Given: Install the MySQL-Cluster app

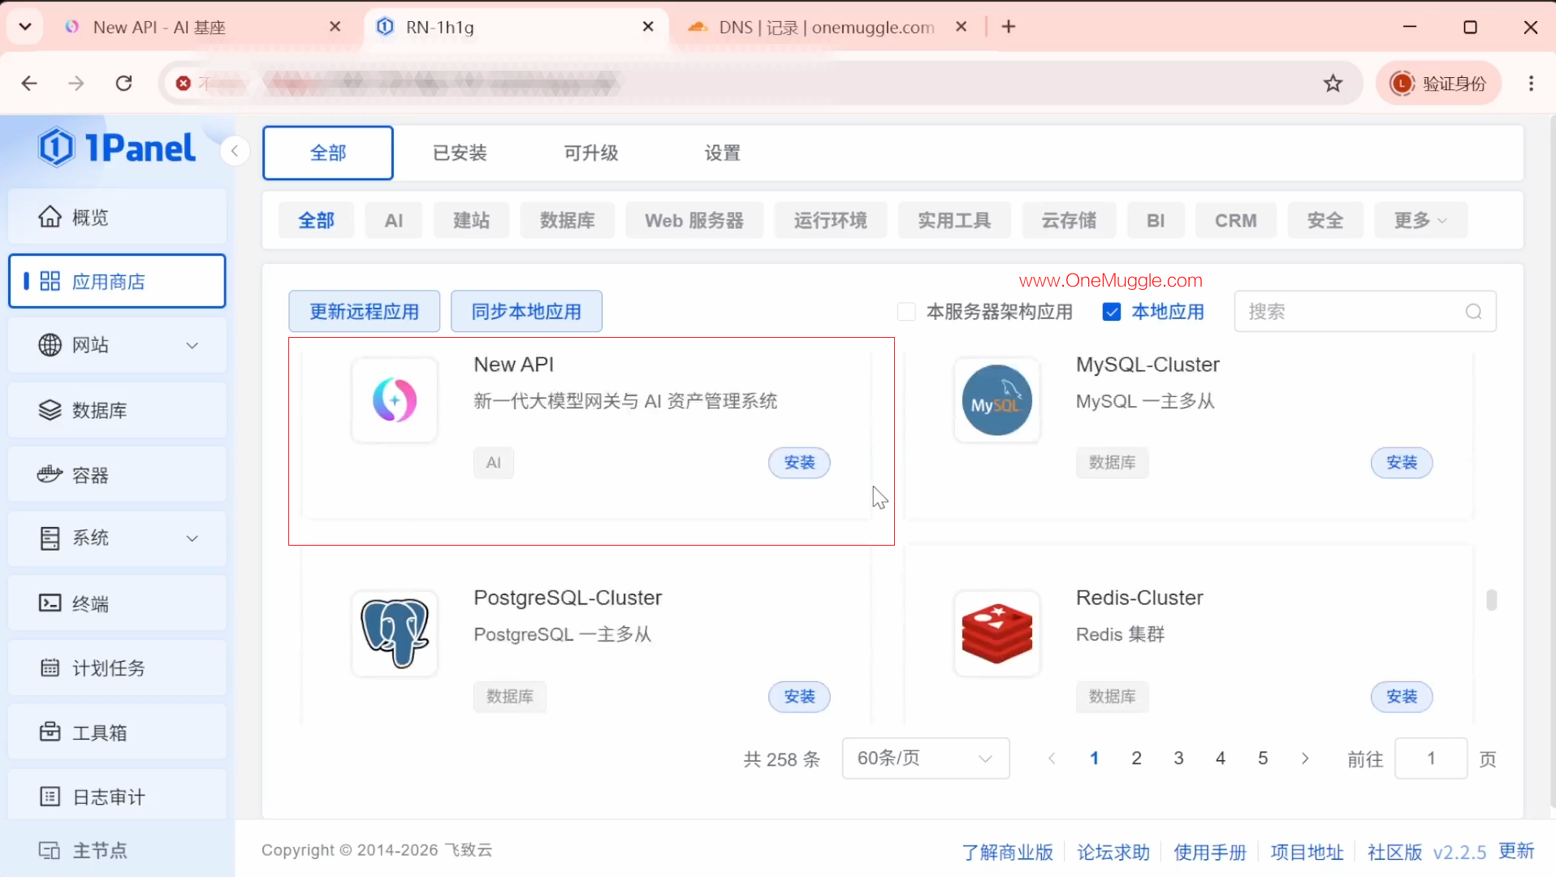Looking at the screenshot, I should (x=1402, y=463).
